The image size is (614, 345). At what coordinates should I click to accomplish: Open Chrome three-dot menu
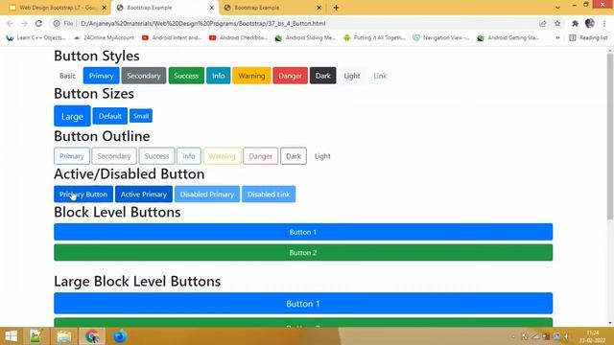604,23
